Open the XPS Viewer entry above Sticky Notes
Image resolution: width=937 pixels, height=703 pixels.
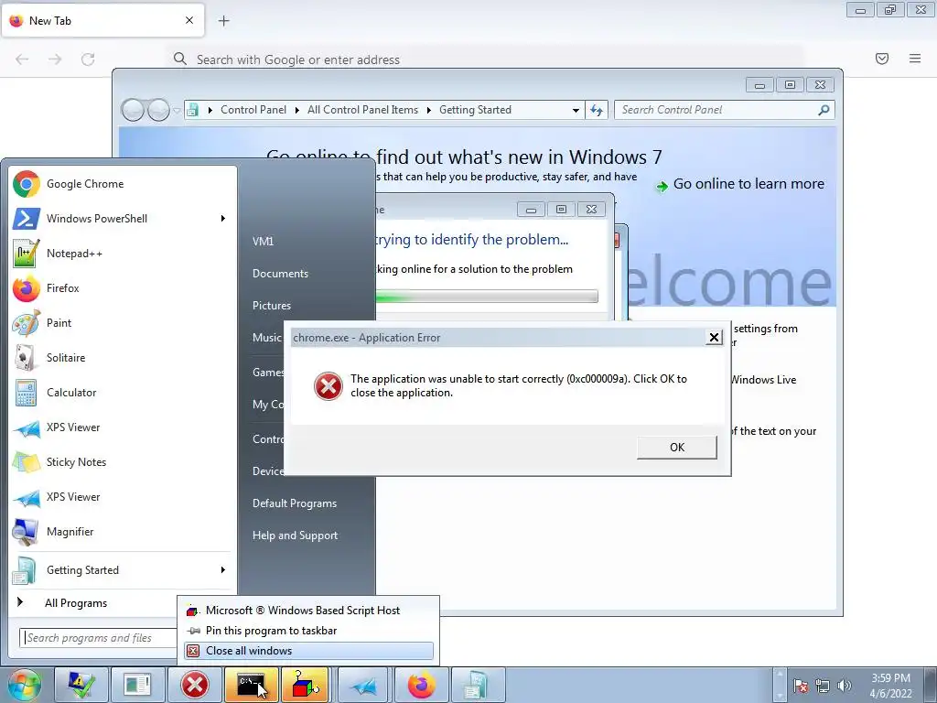(x=123, y=427)
